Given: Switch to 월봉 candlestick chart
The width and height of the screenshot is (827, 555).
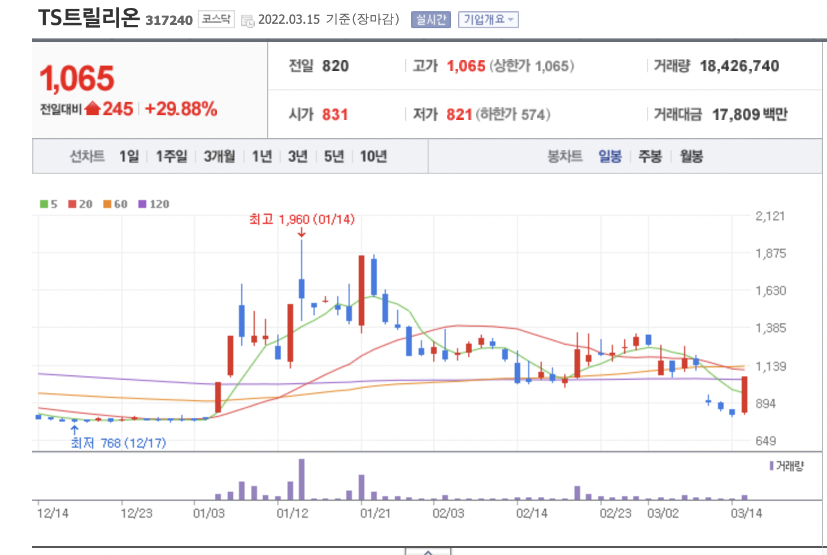Looking at the screenshot, I should pyautogui.click(x=691, y=156).
